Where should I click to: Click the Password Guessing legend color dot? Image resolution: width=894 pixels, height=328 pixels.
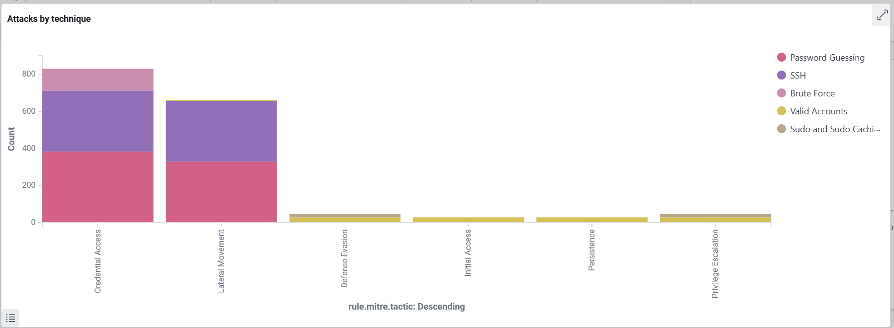coord(782,57)
